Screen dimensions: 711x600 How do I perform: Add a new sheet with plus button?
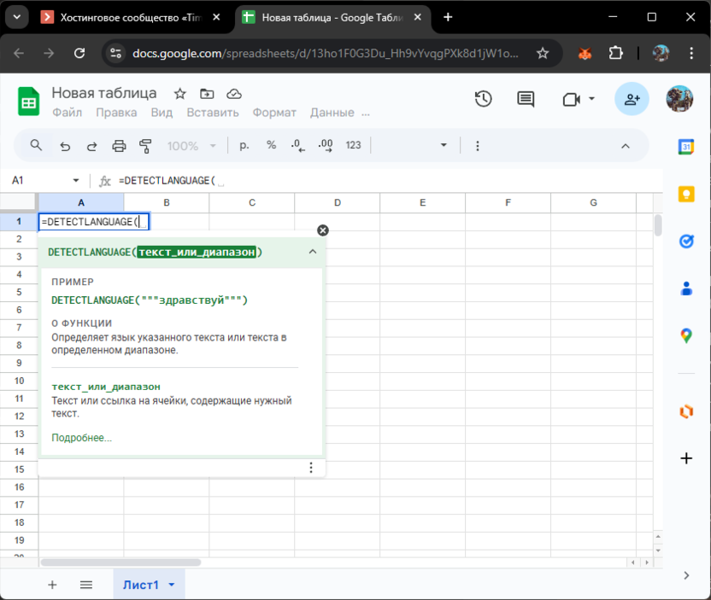(52, 585)
